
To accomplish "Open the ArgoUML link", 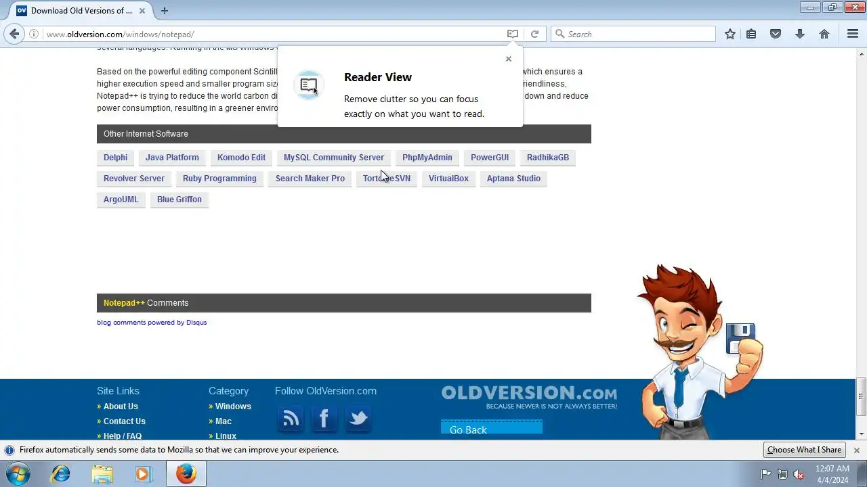I will pos(121,200).
